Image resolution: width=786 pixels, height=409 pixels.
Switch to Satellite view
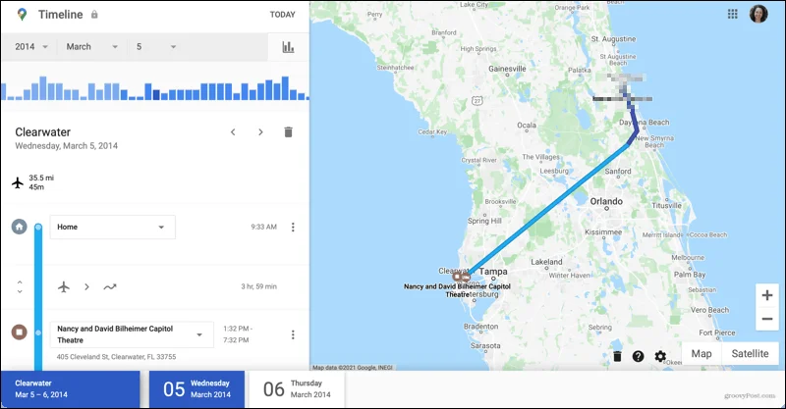[750, 353]
